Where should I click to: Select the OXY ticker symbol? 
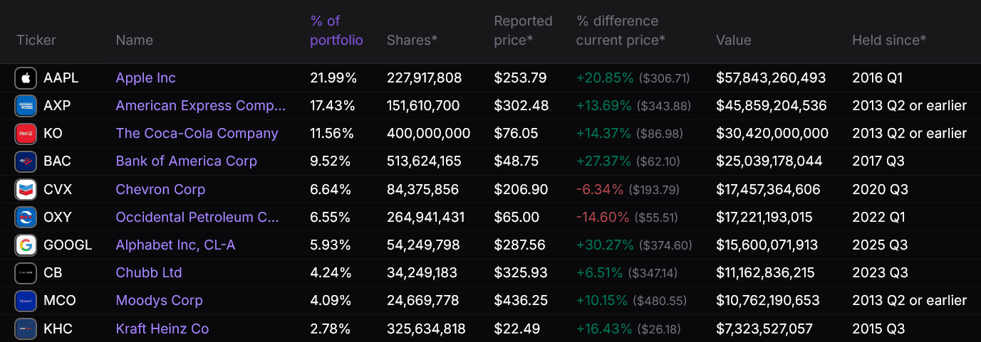(x=58, y=218)
